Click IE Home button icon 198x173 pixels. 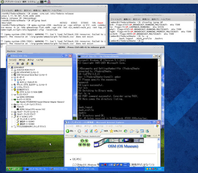point(96,131)
